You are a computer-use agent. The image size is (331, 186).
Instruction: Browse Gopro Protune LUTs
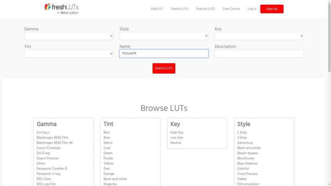click(x=48, y=158)
